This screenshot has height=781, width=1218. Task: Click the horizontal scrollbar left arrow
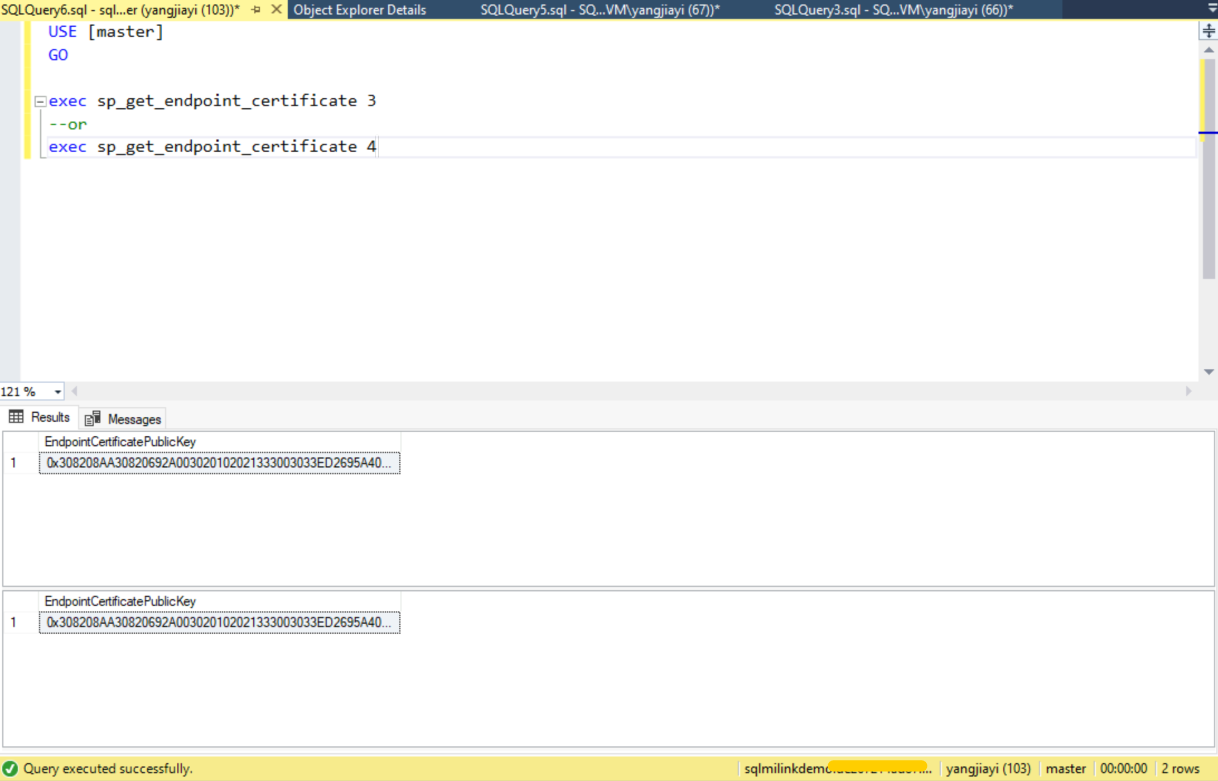tap(75, 391)
